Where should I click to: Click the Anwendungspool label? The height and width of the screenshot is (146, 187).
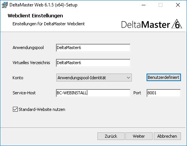[x=28, y=48]
